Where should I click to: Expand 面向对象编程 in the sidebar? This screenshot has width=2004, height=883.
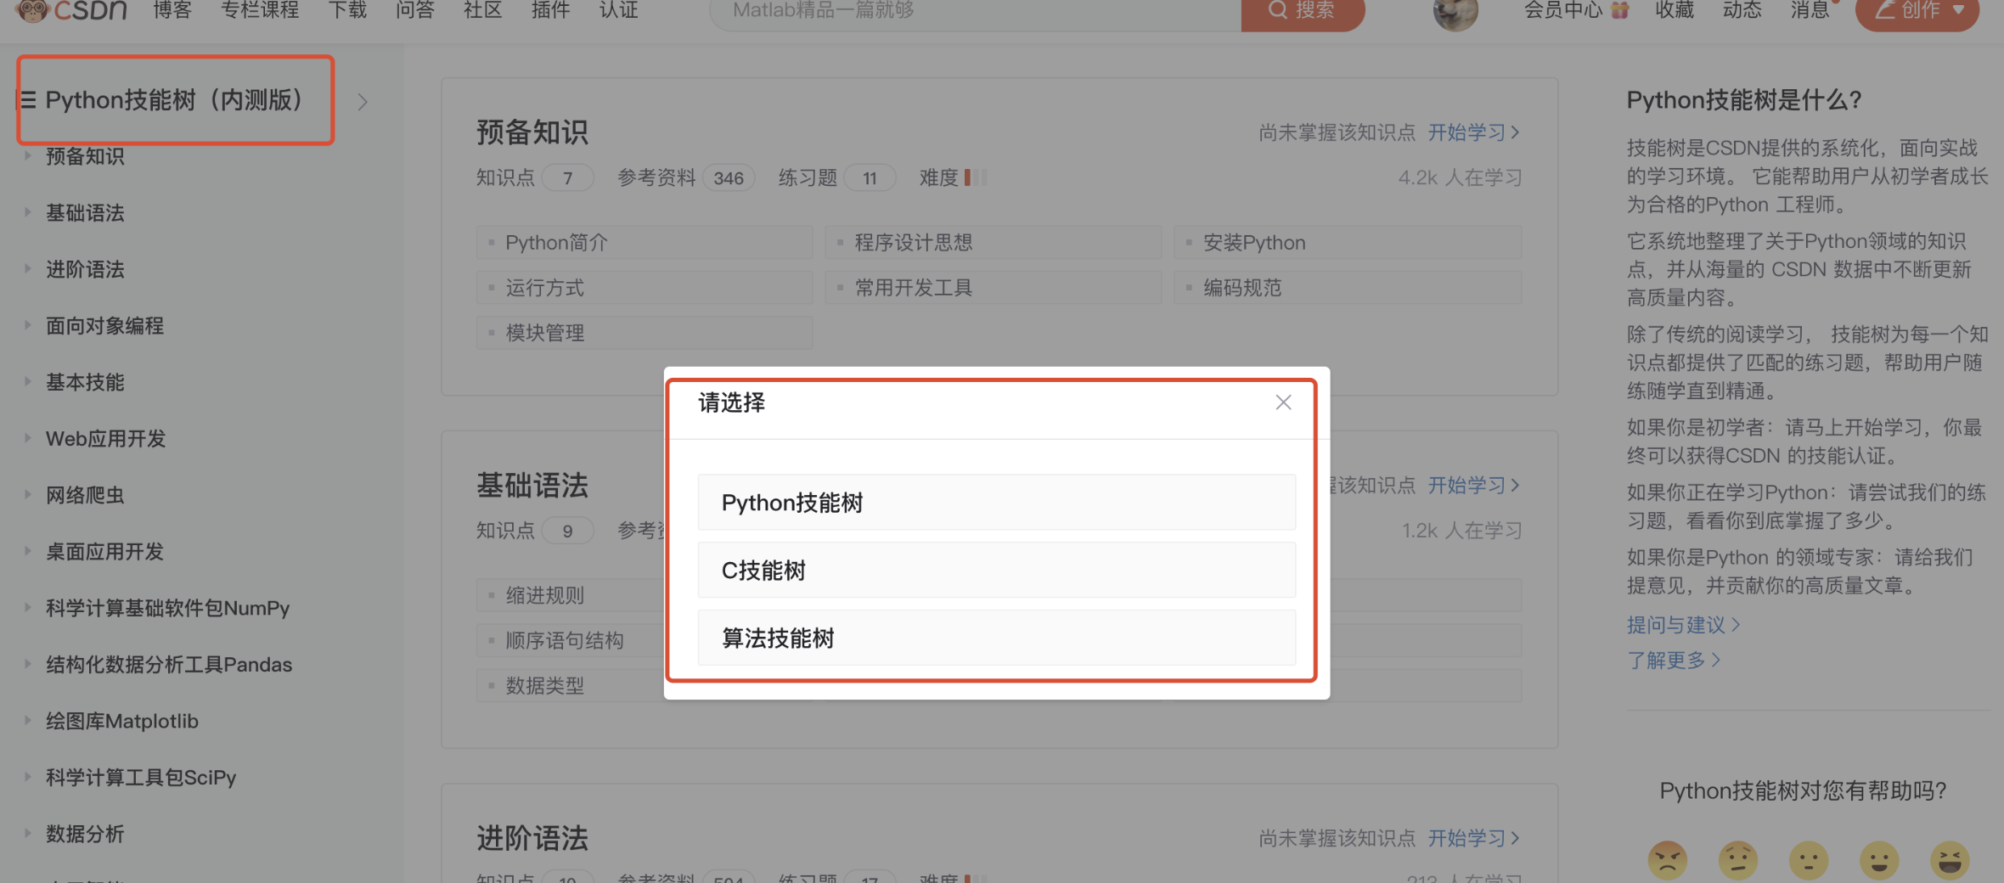coord(28,325)
